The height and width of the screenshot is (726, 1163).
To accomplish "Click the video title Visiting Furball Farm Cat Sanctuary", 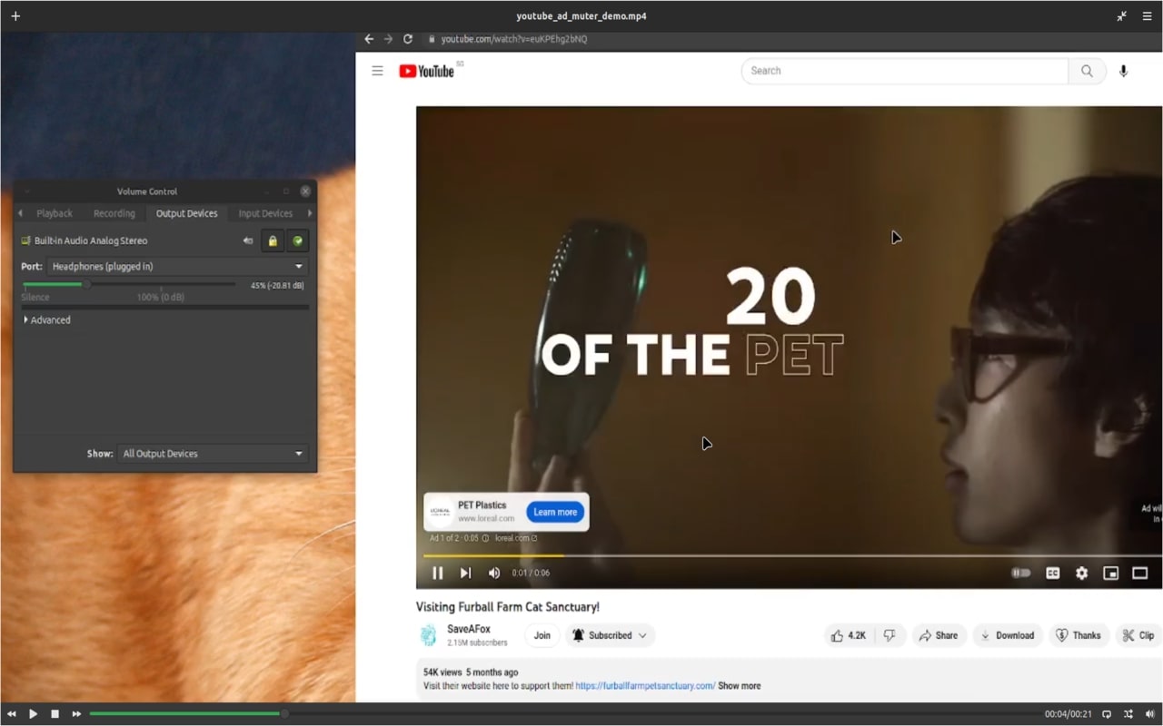I will pos(508,607).
